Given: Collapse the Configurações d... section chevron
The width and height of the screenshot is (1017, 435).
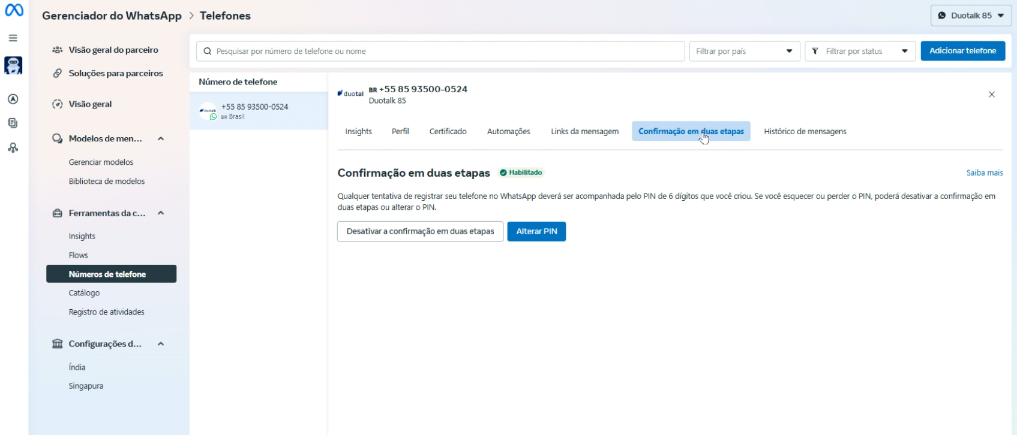Looking at the screenshot, I should click(161, 344).
